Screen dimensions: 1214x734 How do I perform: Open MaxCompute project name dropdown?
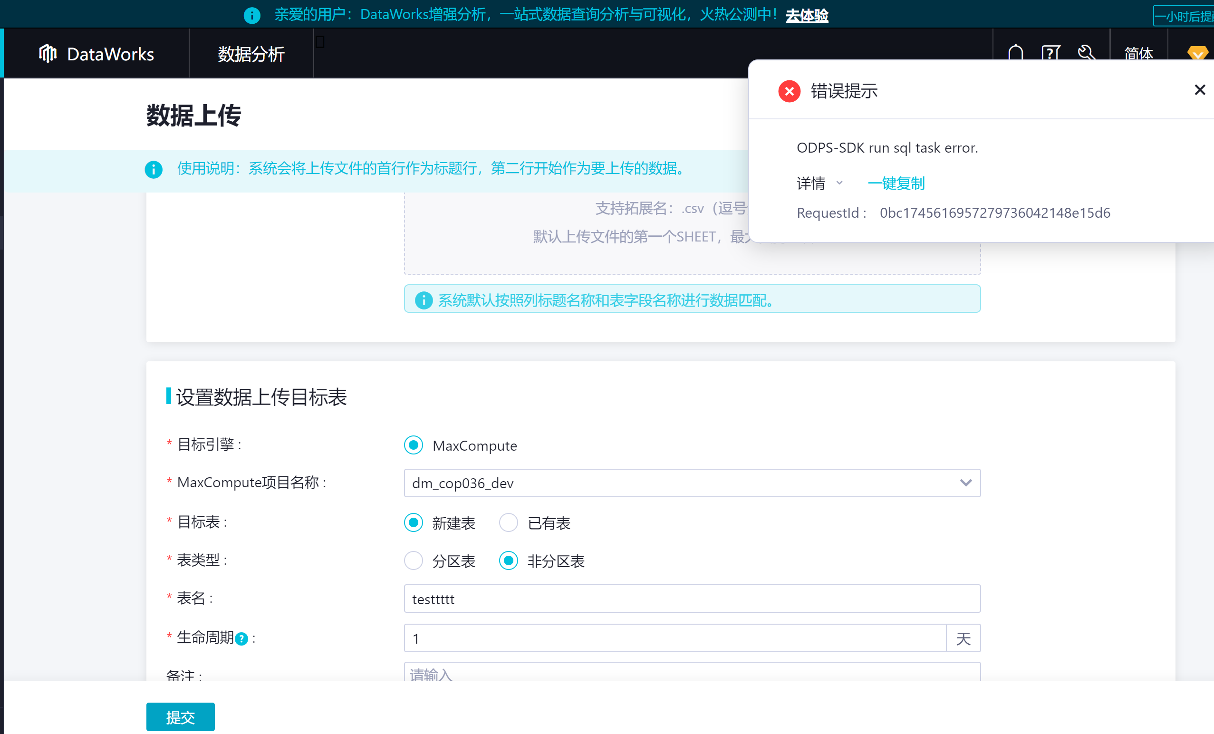[x=692, y=483]
